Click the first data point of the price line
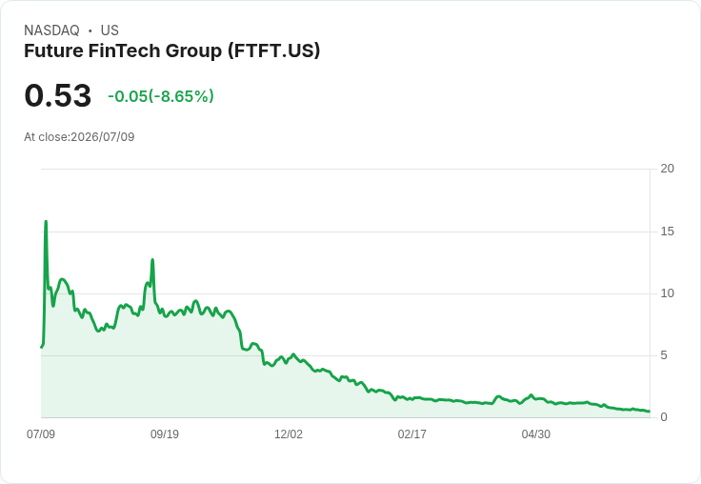This screenshot has width=701, height=484. click(x=42, y=347)
